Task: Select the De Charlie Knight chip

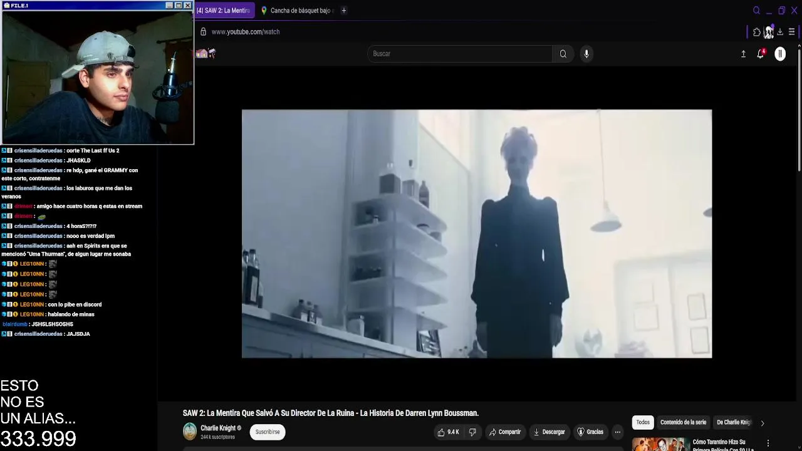Action: 734,422
